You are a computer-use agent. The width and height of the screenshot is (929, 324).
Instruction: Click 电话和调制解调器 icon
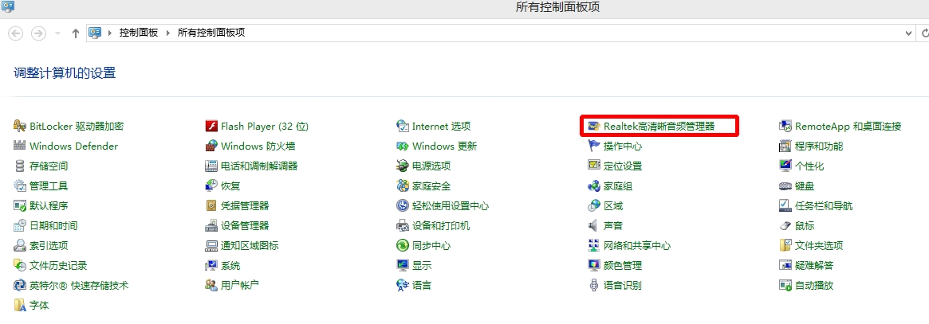(211, 166)
